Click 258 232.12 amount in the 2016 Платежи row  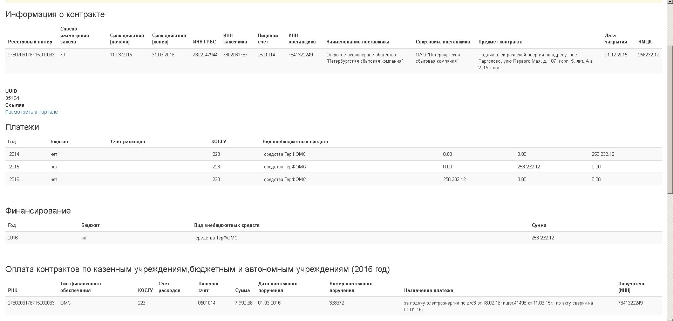coord(454,179)
